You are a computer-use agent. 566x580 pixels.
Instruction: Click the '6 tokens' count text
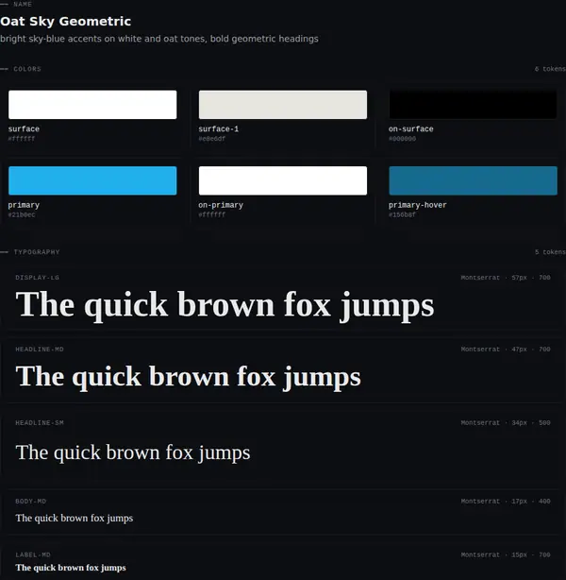click(x=550, y=69)
